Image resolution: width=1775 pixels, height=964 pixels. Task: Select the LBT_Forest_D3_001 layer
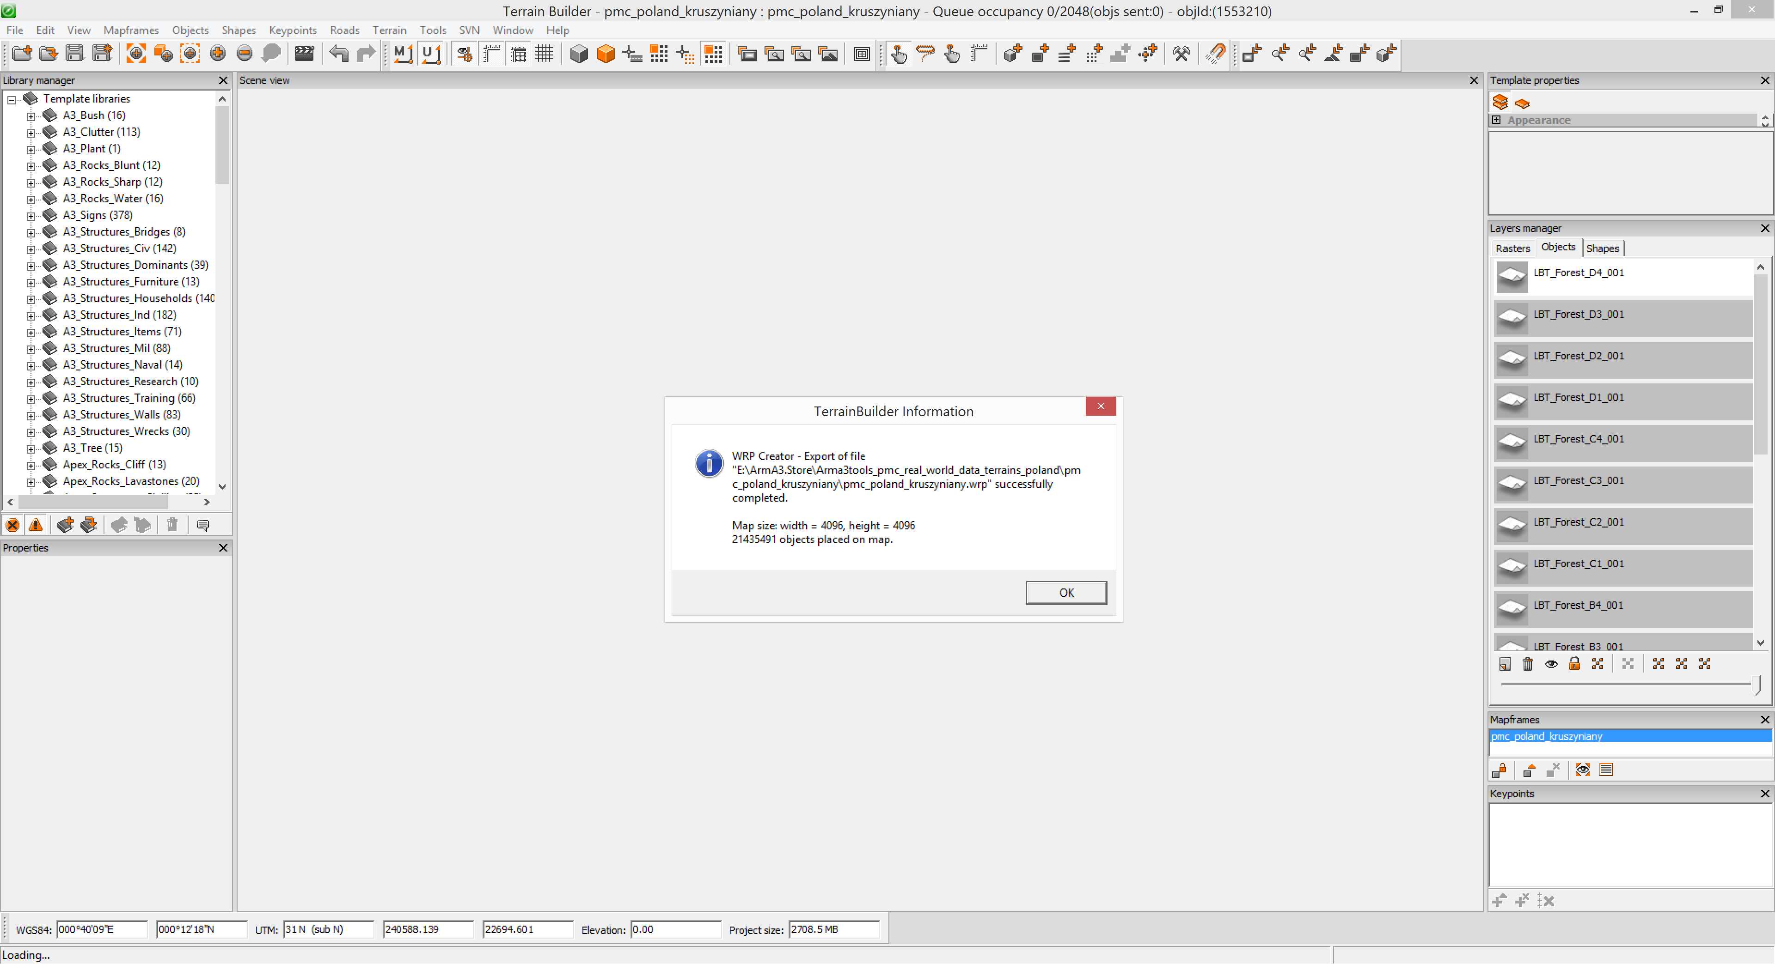(x=1623, y=318)
